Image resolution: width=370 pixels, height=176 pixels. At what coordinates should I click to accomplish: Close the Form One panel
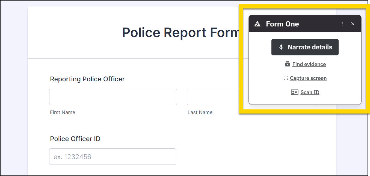[x=353, y=24]
